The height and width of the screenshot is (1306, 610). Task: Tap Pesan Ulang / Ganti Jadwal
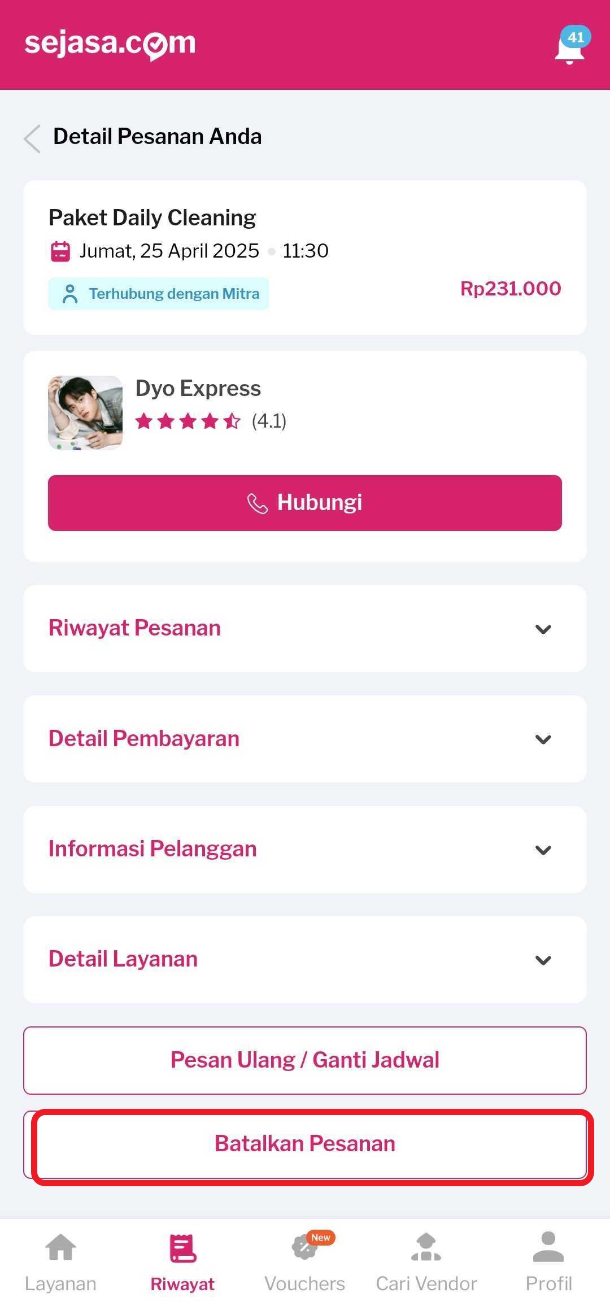tap(305, 1060)
